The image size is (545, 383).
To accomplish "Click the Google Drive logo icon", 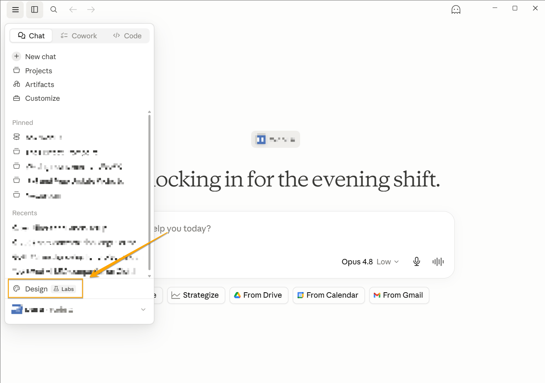I will click(237, 295).
